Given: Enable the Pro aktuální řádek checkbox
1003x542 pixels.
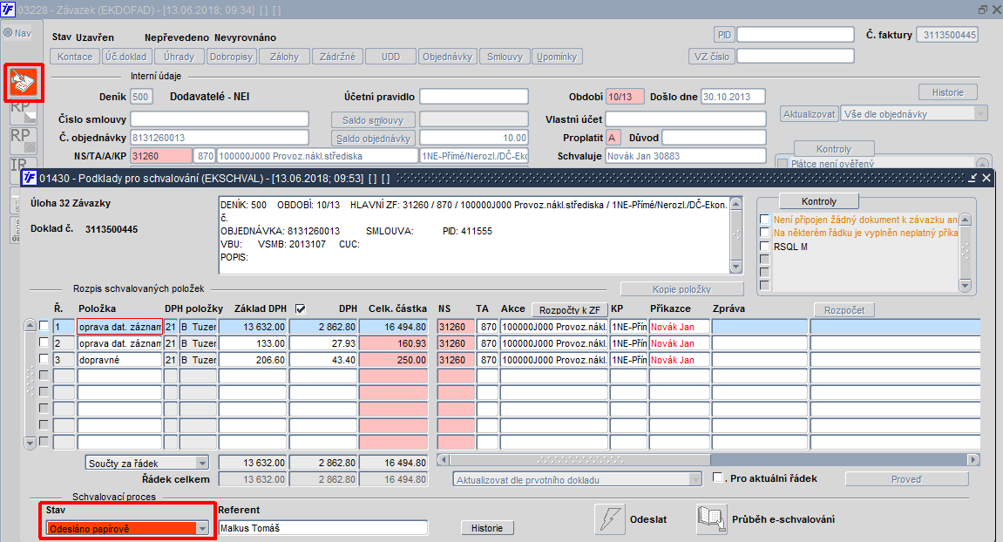Looking at the screenshot, I should coord(718,478).
